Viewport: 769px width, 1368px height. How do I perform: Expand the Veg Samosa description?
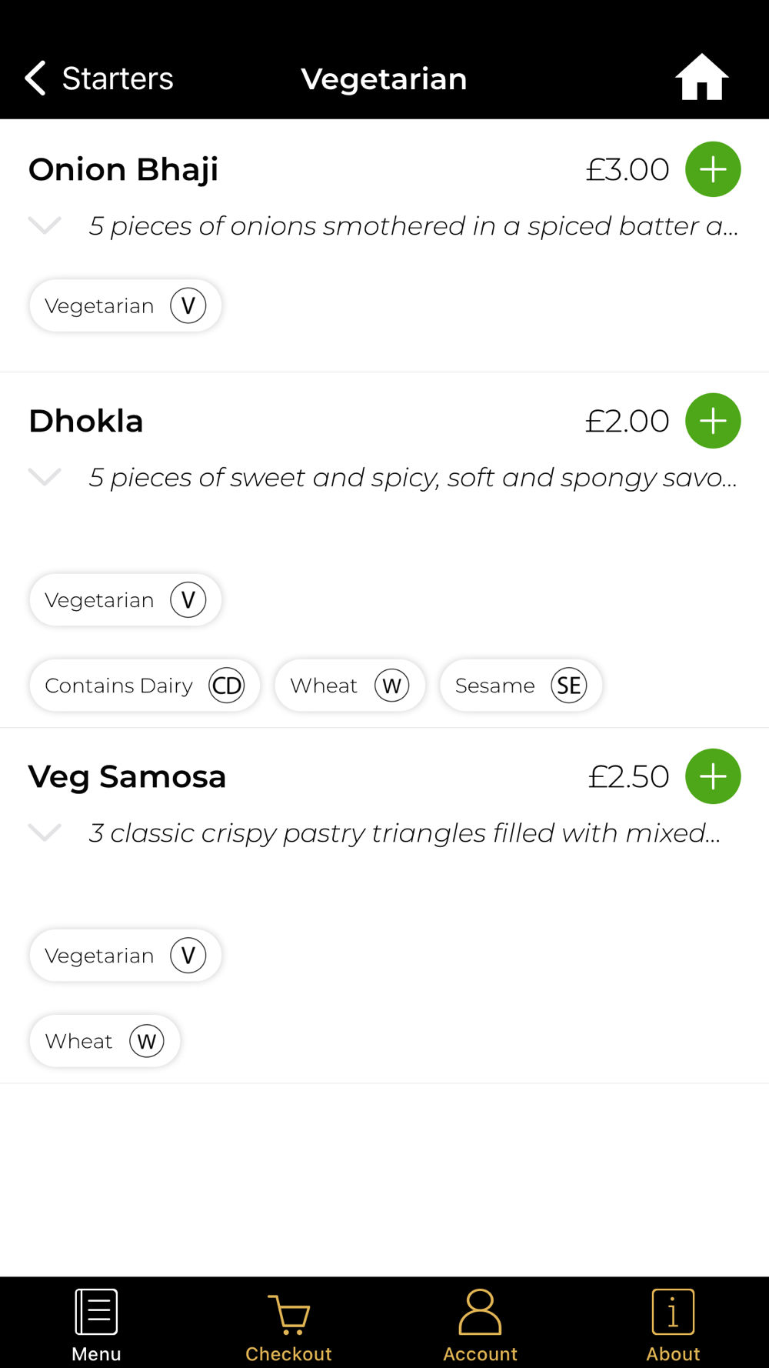click(45, 832)
